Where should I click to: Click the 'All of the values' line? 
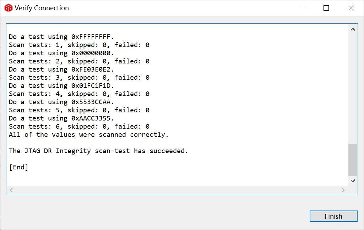coord(89,135)
